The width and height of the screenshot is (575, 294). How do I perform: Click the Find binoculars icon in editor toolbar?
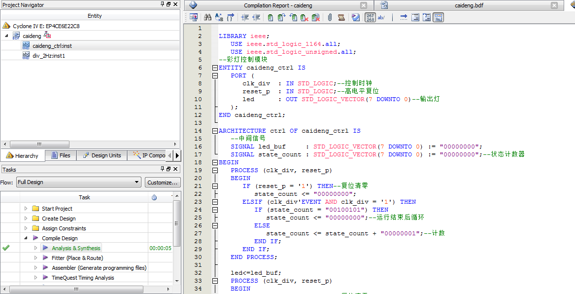pos(207,18)
